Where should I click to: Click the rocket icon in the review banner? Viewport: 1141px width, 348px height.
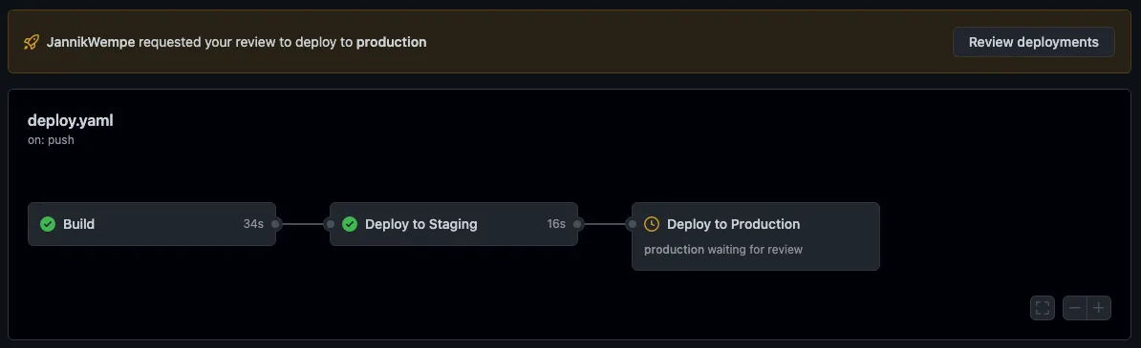(32, 42)
